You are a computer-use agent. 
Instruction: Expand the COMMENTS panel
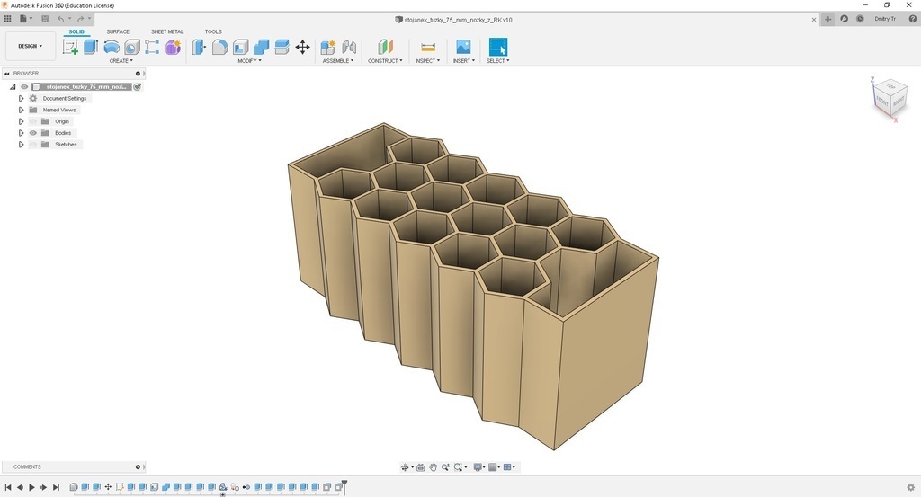138,467
